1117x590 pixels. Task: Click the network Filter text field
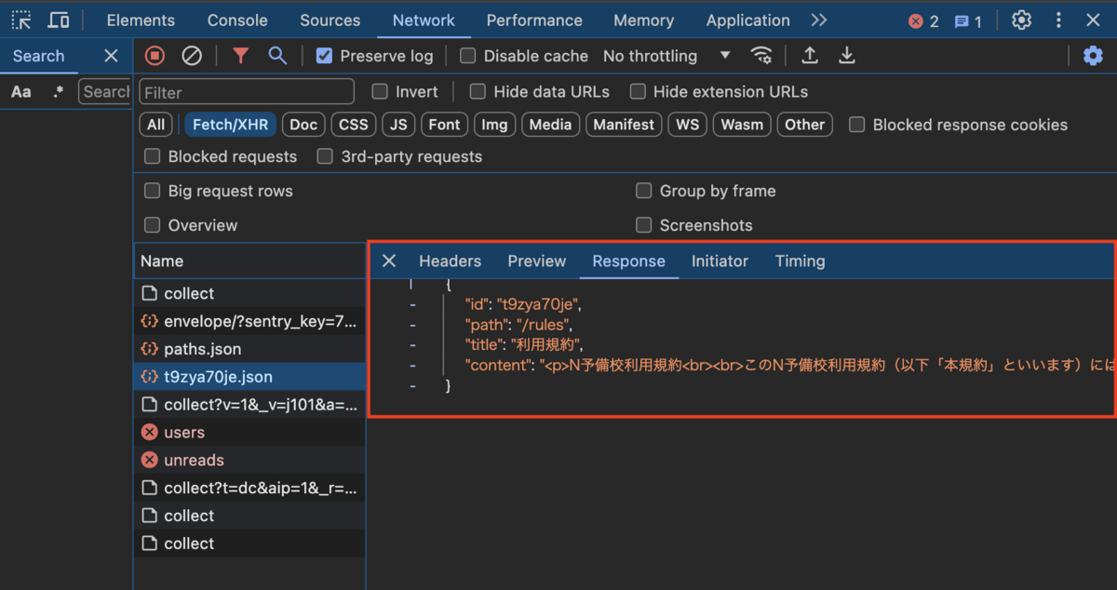click(247, 92)
